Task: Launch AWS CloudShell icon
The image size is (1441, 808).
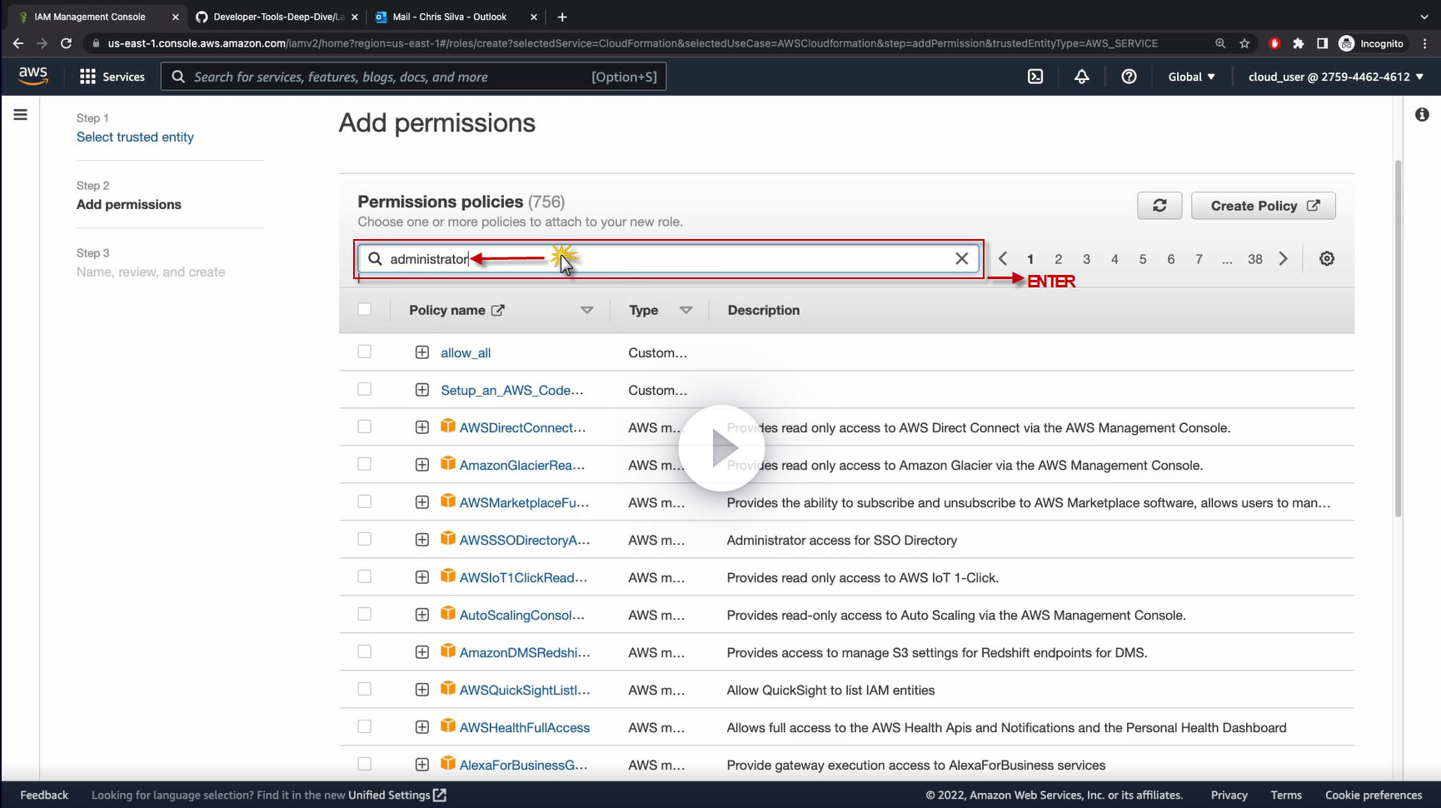Action: pyautogui.click(x=1035, y=77)
